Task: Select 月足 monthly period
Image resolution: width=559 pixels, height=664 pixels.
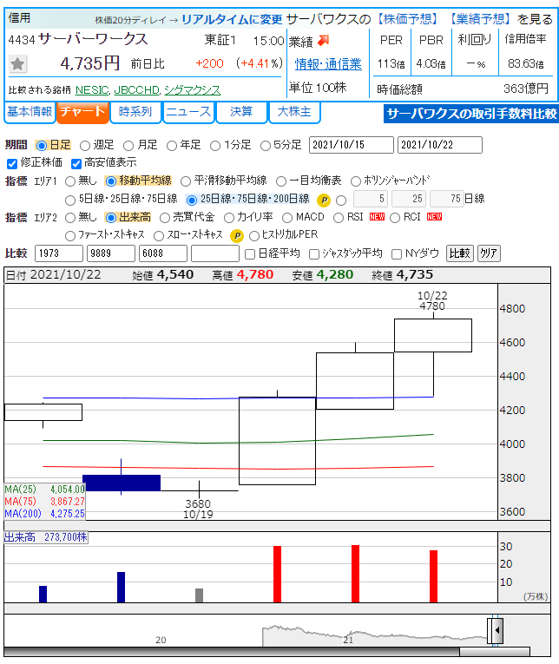Action: [x=128, y=146]
